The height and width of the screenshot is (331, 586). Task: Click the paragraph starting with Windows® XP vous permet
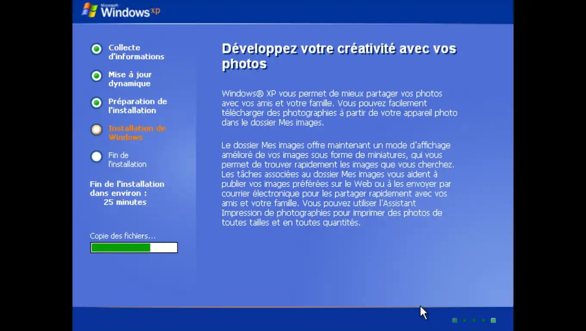point(340,108)
